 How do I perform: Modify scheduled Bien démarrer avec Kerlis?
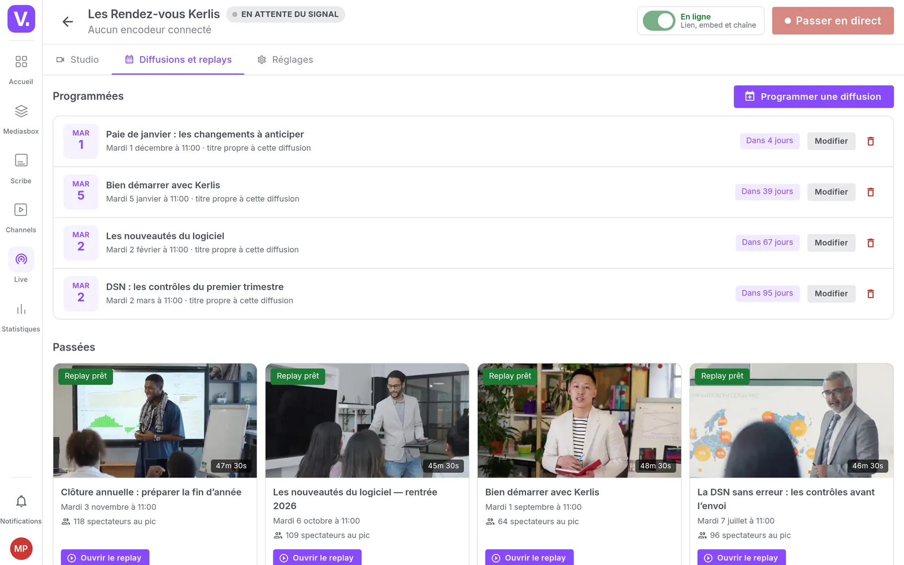831,192
